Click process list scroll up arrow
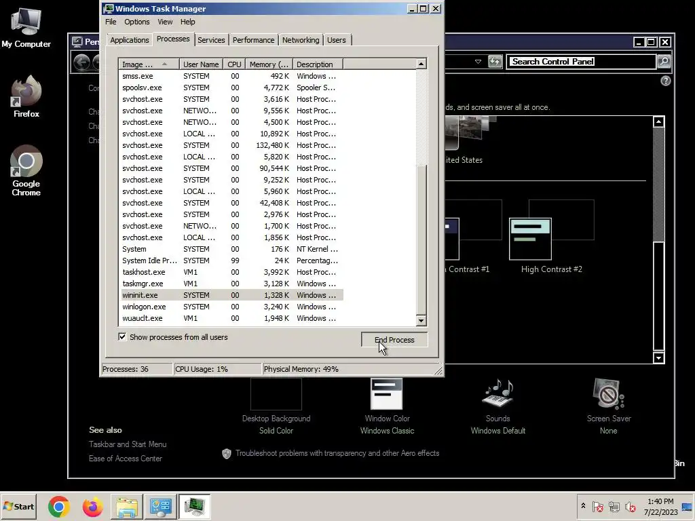Viewport: 695px width, 521px height. pyautogui.click(x=421, y=64)
